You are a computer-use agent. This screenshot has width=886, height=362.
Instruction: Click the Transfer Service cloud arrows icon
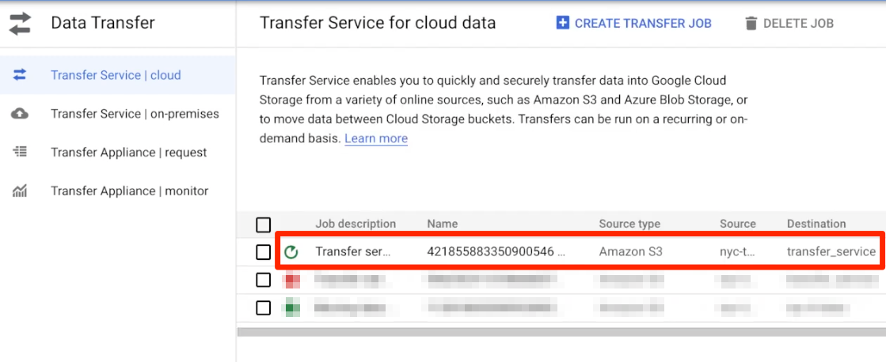[x=20, y=75]
